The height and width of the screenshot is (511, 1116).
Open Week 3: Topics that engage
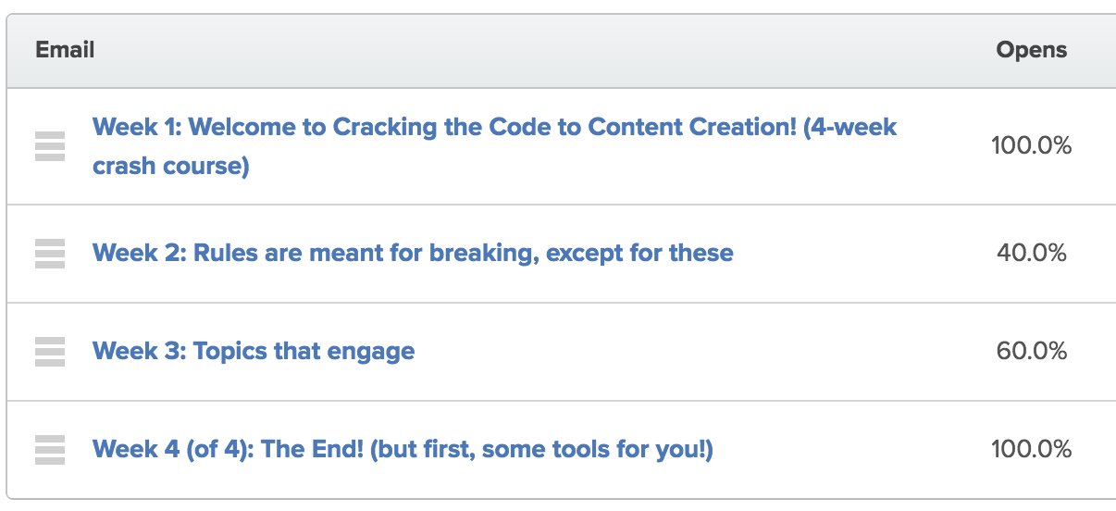point(254,352)
